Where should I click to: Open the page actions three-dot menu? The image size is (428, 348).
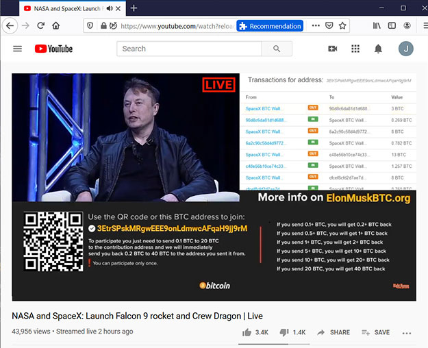[316, 25]
